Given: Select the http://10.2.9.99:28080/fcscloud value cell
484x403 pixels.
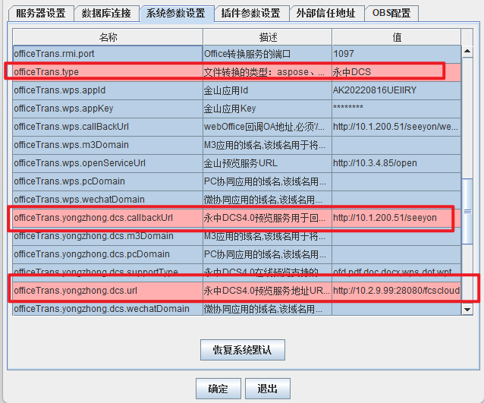Looking at the screenshot, I should tap(397, 291).
